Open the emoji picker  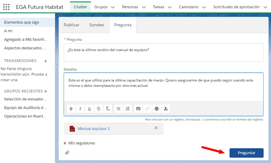pos(157,109)
